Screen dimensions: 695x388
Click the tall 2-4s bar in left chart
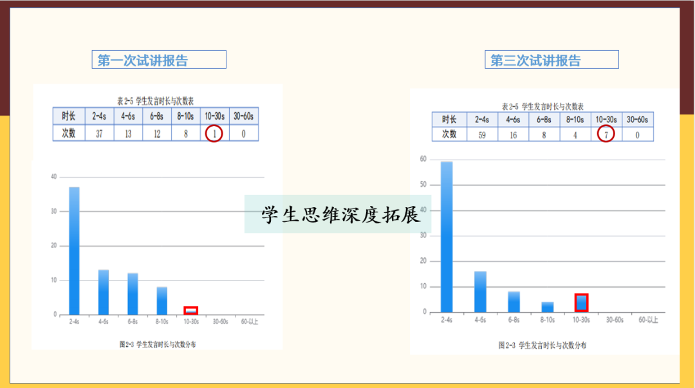(74, 251)
